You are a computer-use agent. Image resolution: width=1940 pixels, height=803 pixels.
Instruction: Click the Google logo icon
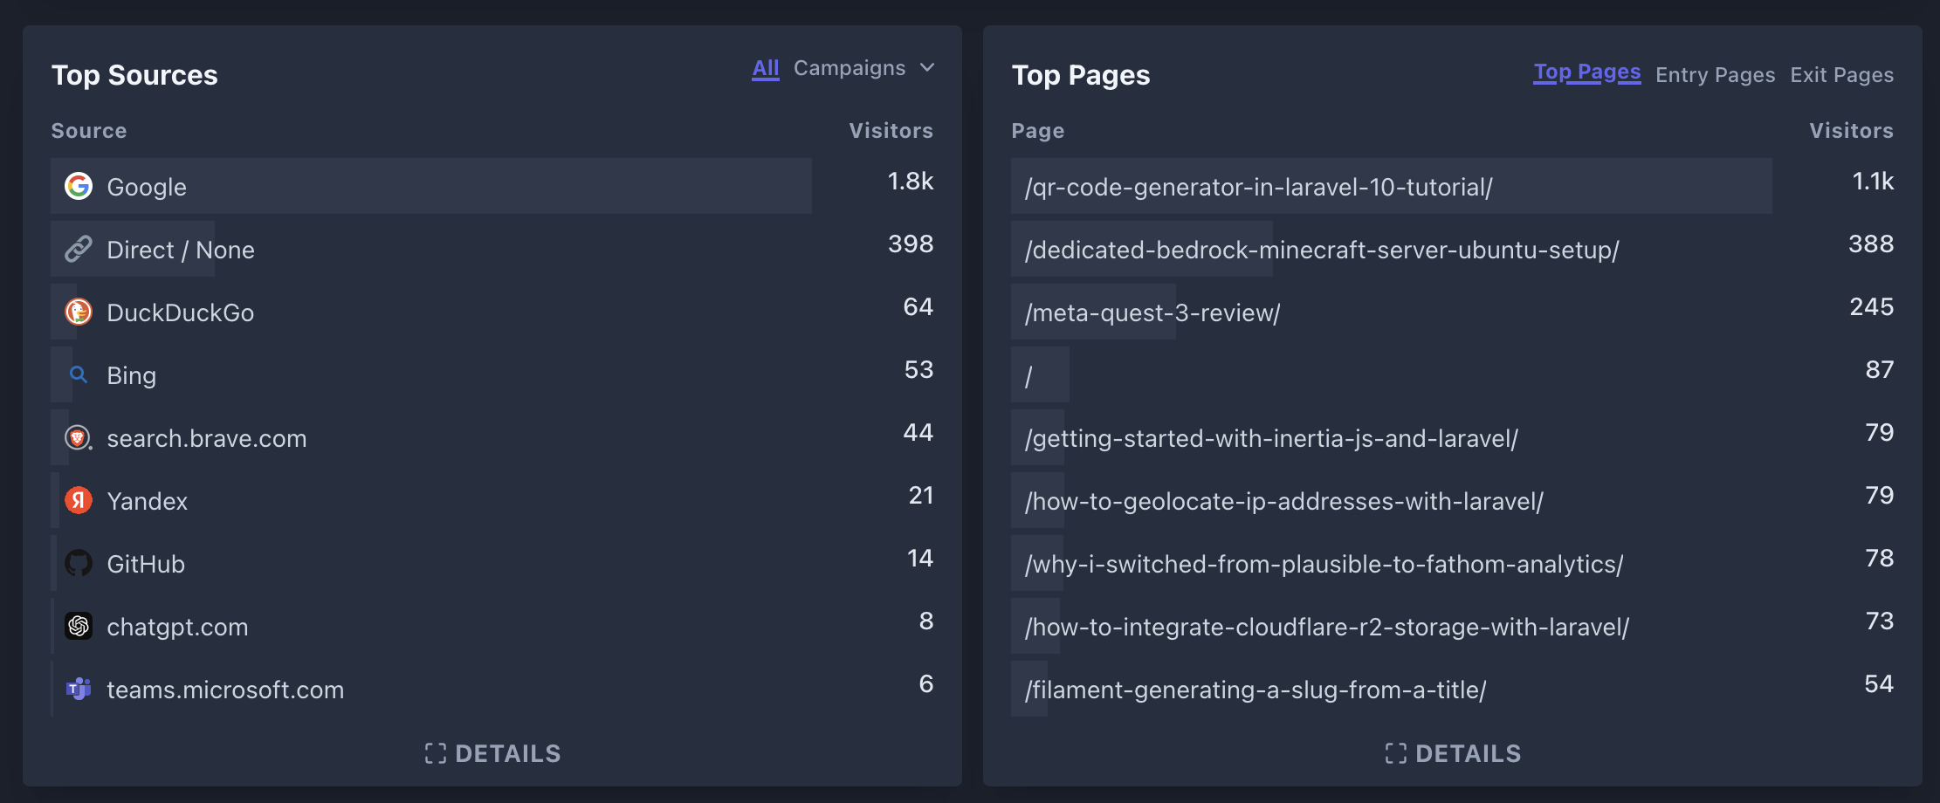[79, 186]
